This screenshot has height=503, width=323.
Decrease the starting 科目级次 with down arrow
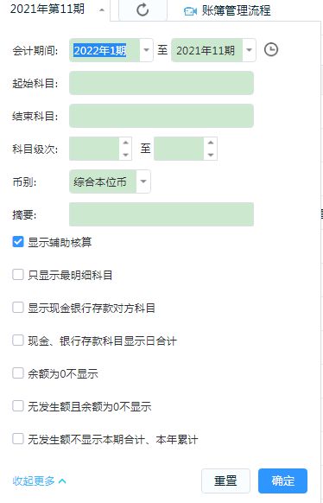pyautogui.click(x=125, y=155)
